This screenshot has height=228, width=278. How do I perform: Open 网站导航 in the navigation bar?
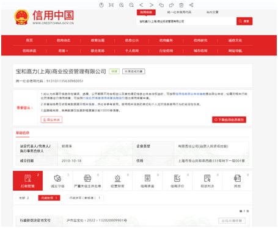tap(235, 51)
